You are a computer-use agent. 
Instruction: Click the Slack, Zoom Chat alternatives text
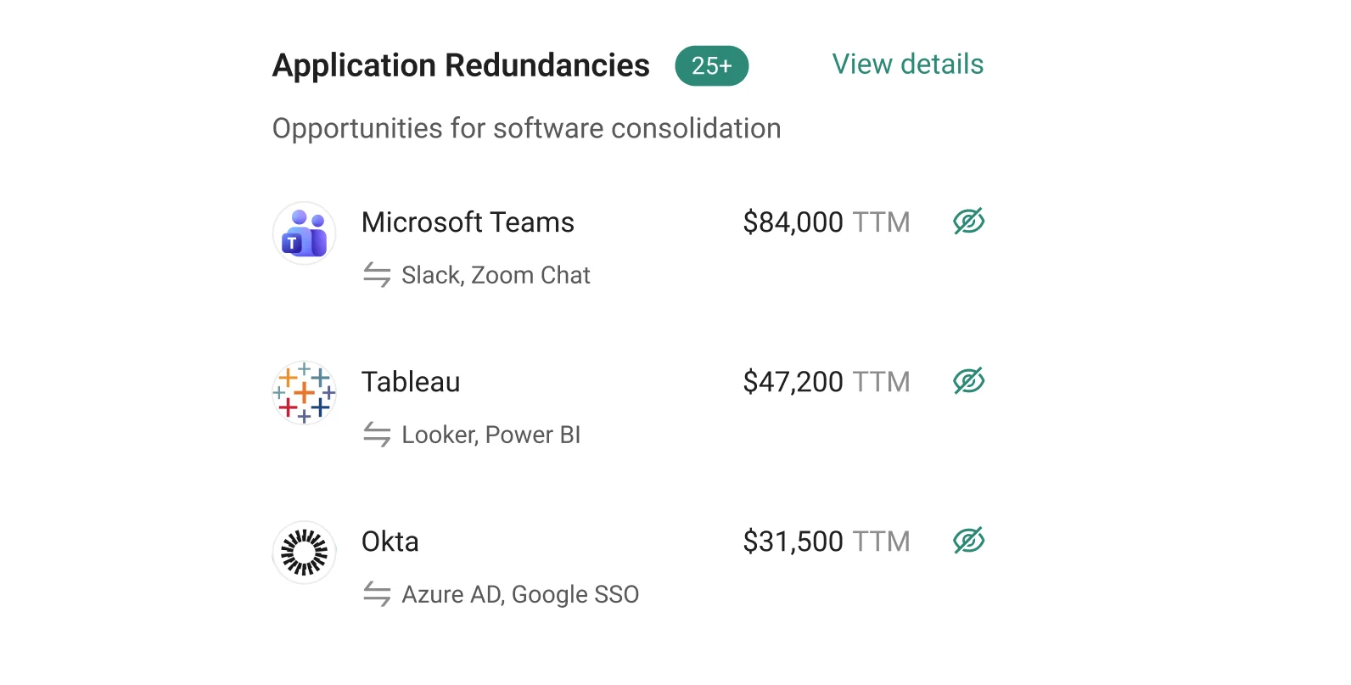click(496, 275)
